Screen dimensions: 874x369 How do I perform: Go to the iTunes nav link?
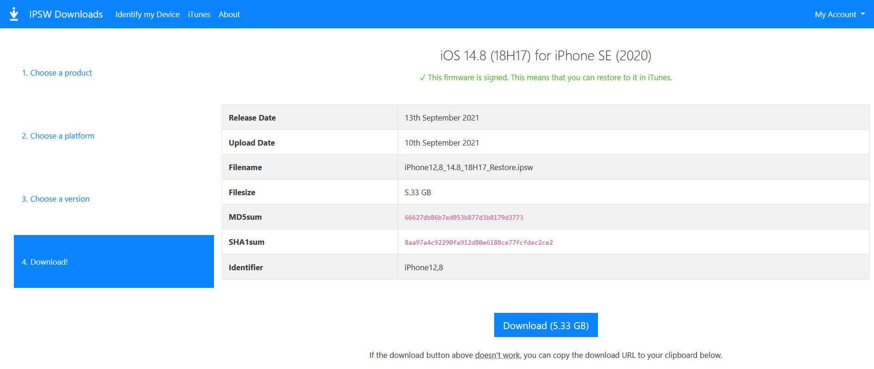click(199, 14)
